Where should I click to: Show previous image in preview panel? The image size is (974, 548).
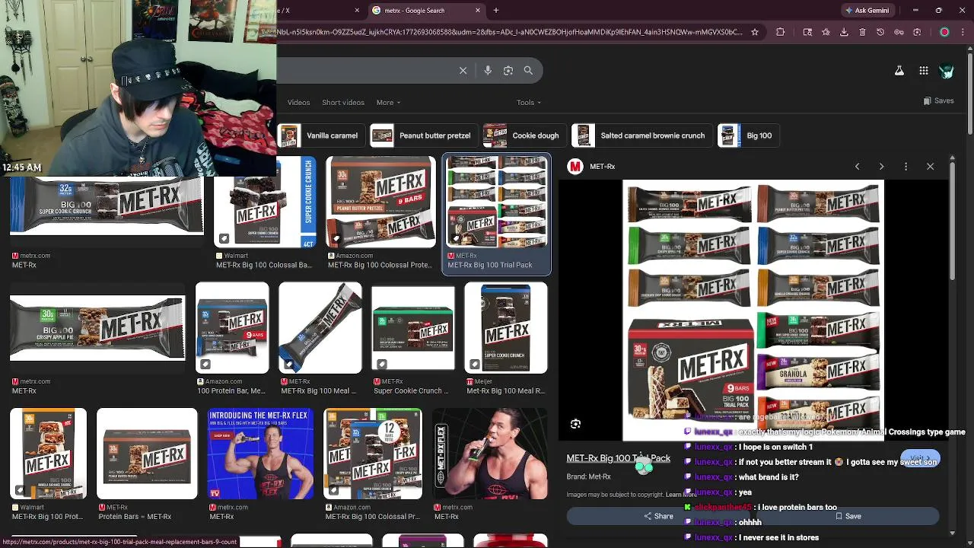point(857,166)
